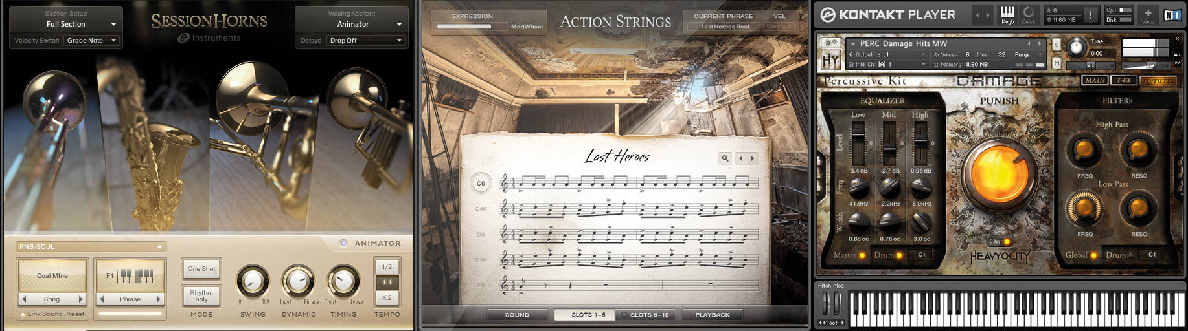Click the Rhythm only mode button
The width and height of the screenshot is (1188, 331).
(201, 295)
